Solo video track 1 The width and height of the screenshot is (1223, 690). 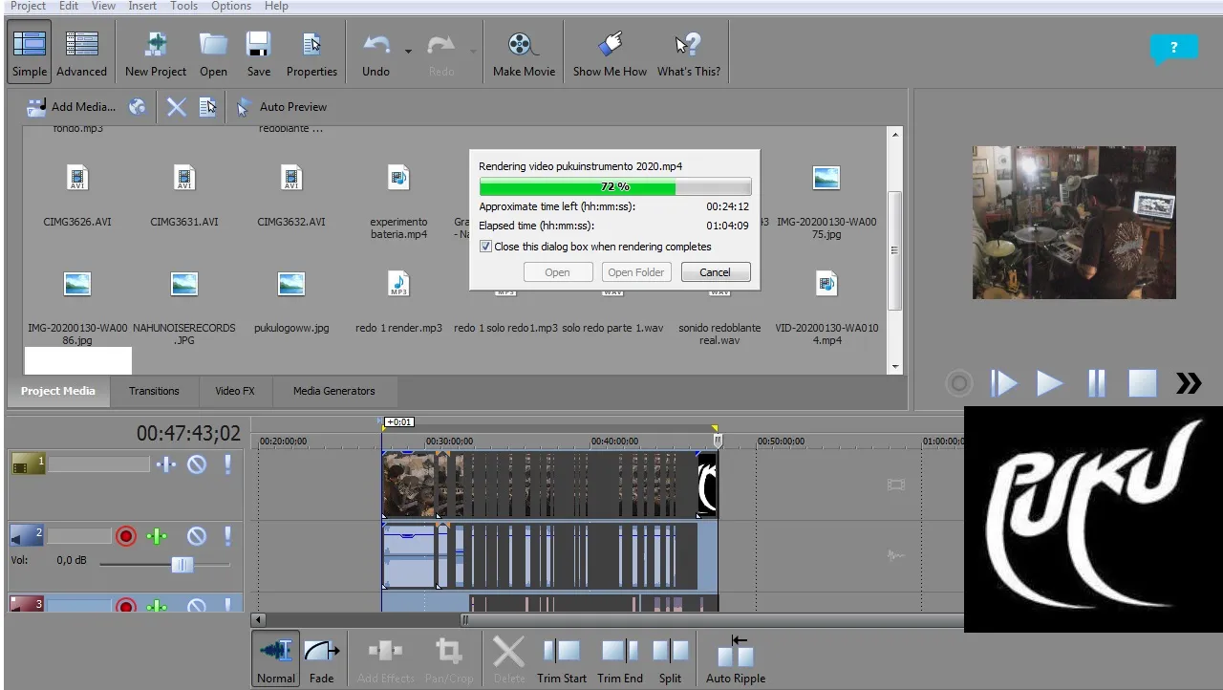pyautogui.click(x=227, y=464)
